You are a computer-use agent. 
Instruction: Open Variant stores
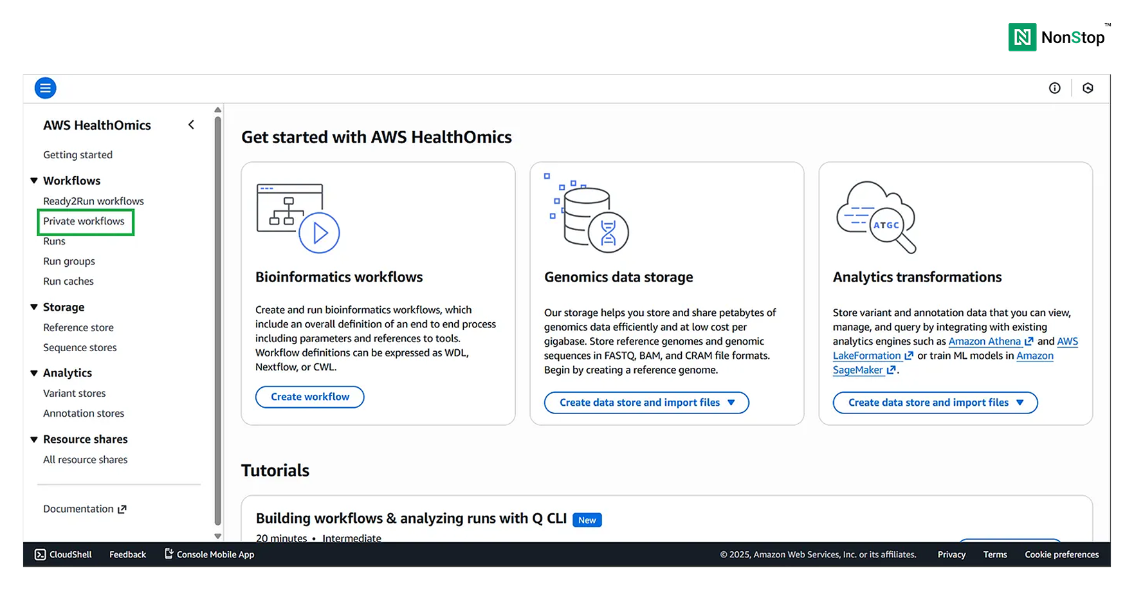(x=74, y=393)
